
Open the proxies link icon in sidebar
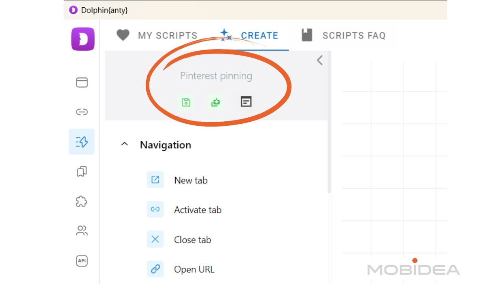click(82, 112)
